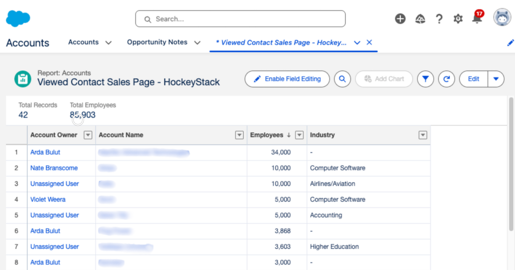Close the Viewed Contact Sales Page tab
The height and width of the screenshot is (270, 515).
click(369, 42)
